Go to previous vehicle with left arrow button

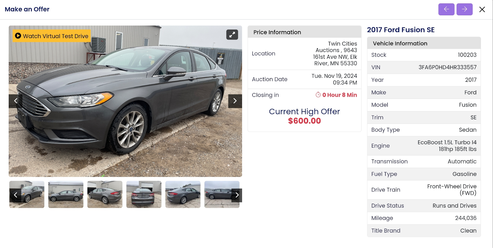tap(446, 9)
